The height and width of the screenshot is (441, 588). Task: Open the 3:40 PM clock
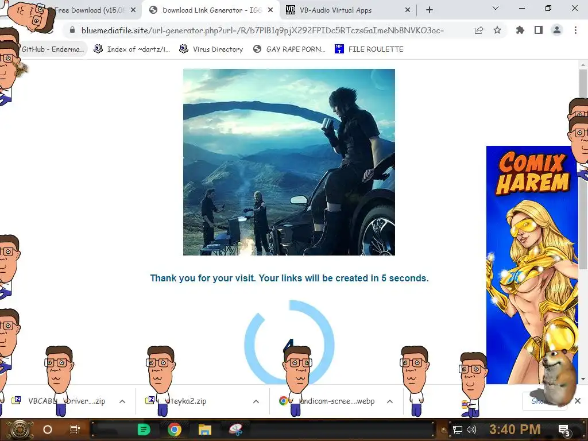[x=515, y=430]
